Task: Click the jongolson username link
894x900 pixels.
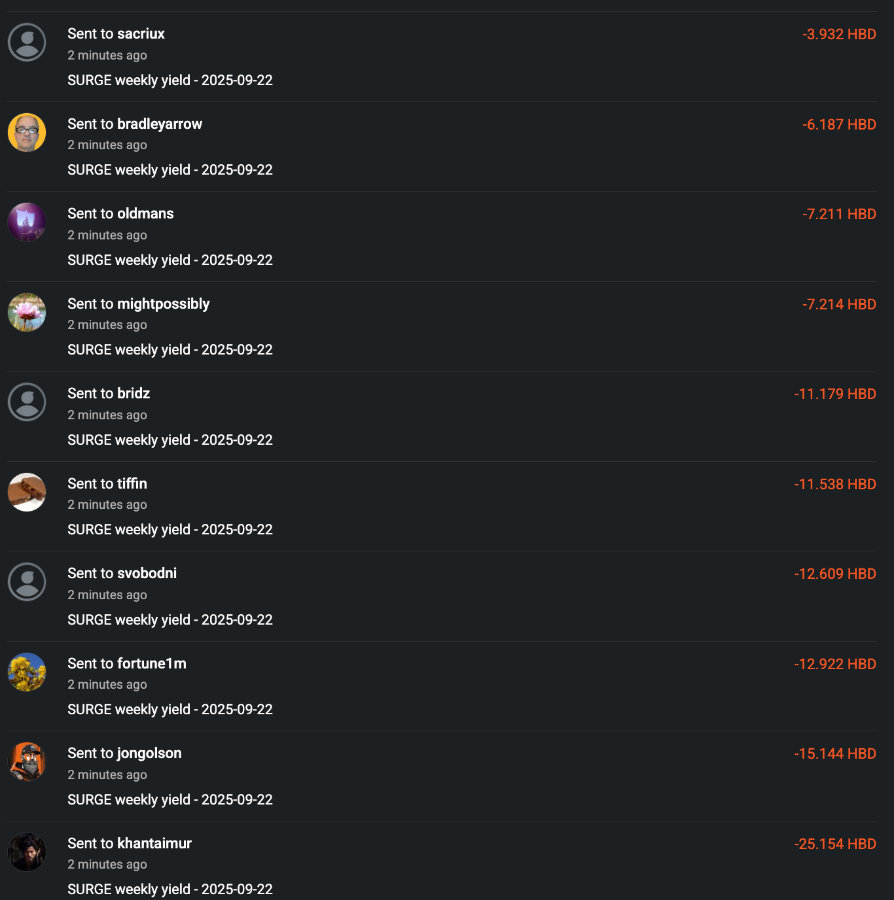Action: click(149, 753)
